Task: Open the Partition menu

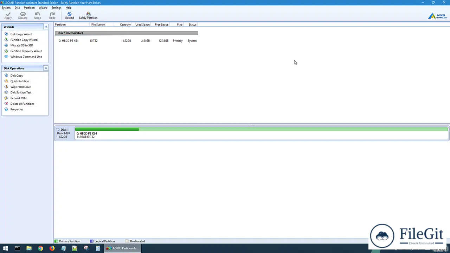Action: click(x=29, y=8)
